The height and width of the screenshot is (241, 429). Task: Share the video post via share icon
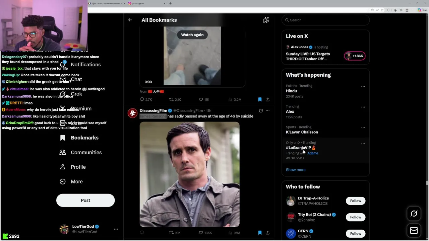[x=267, y=99]
